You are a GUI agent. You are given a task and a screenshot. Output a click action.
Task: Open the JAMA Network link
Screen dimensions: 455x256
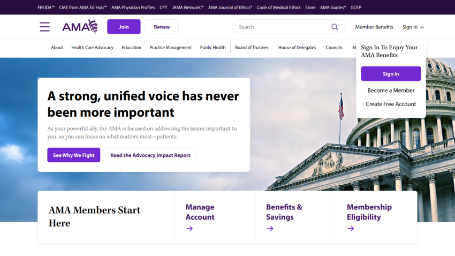(x=187, y=7)
